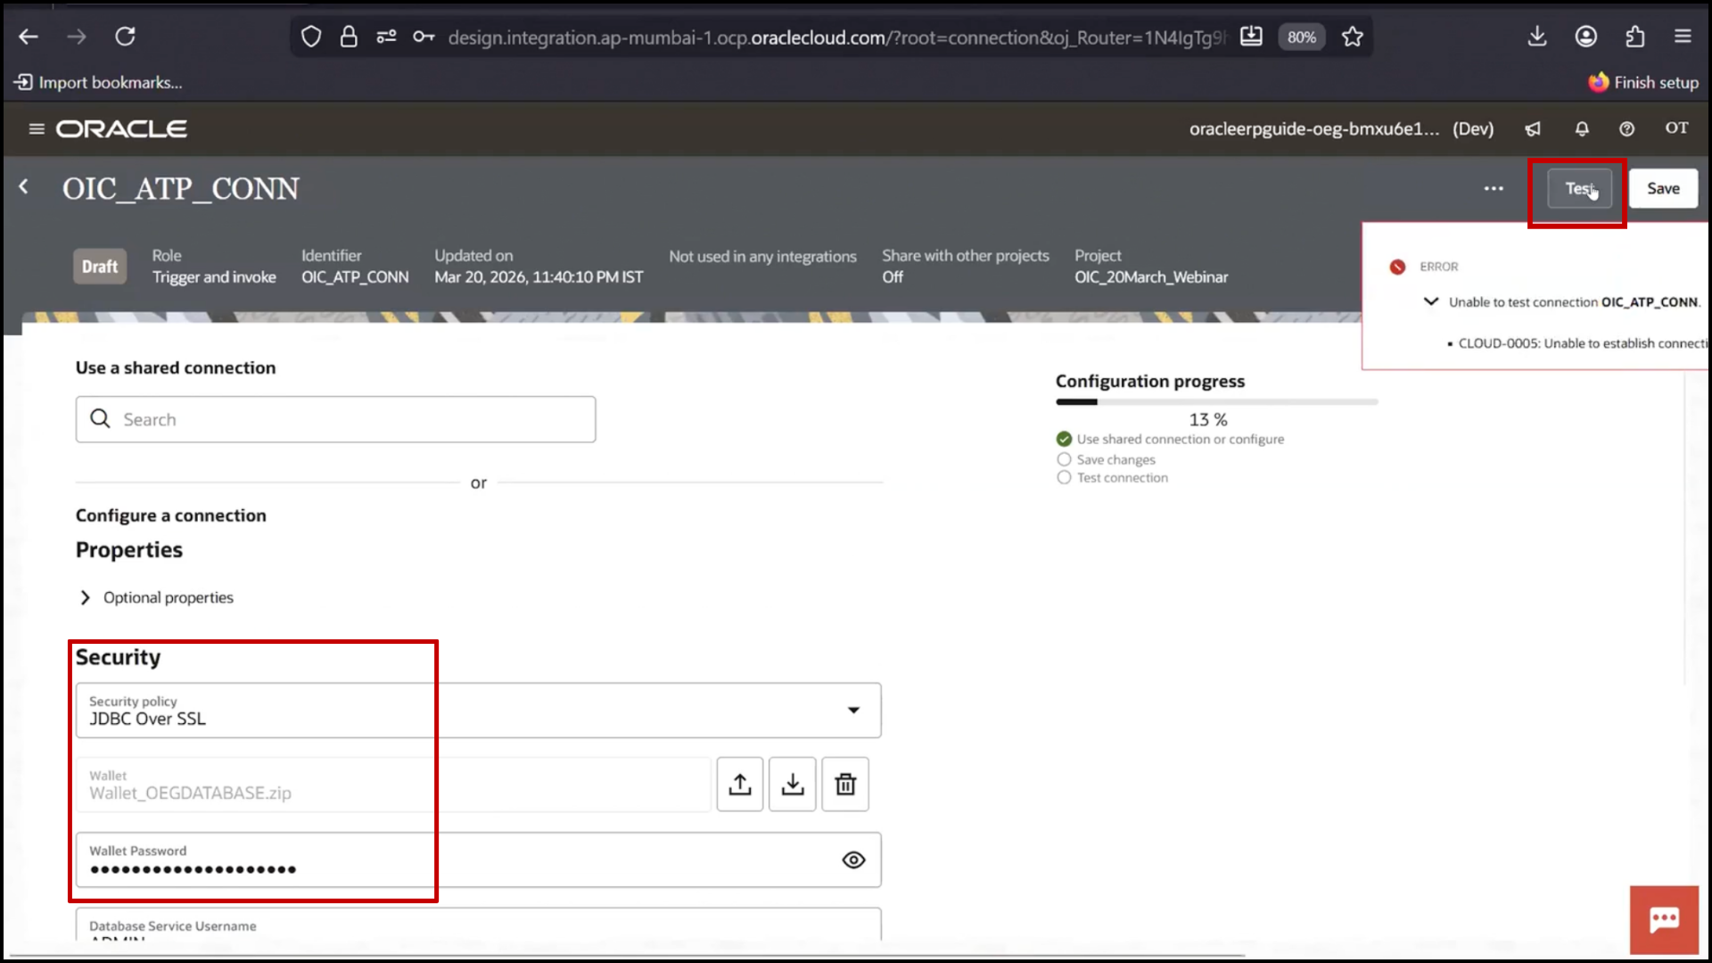
Task: Click the OIC_ATP_CONN page title
Action: pos(181,189)
